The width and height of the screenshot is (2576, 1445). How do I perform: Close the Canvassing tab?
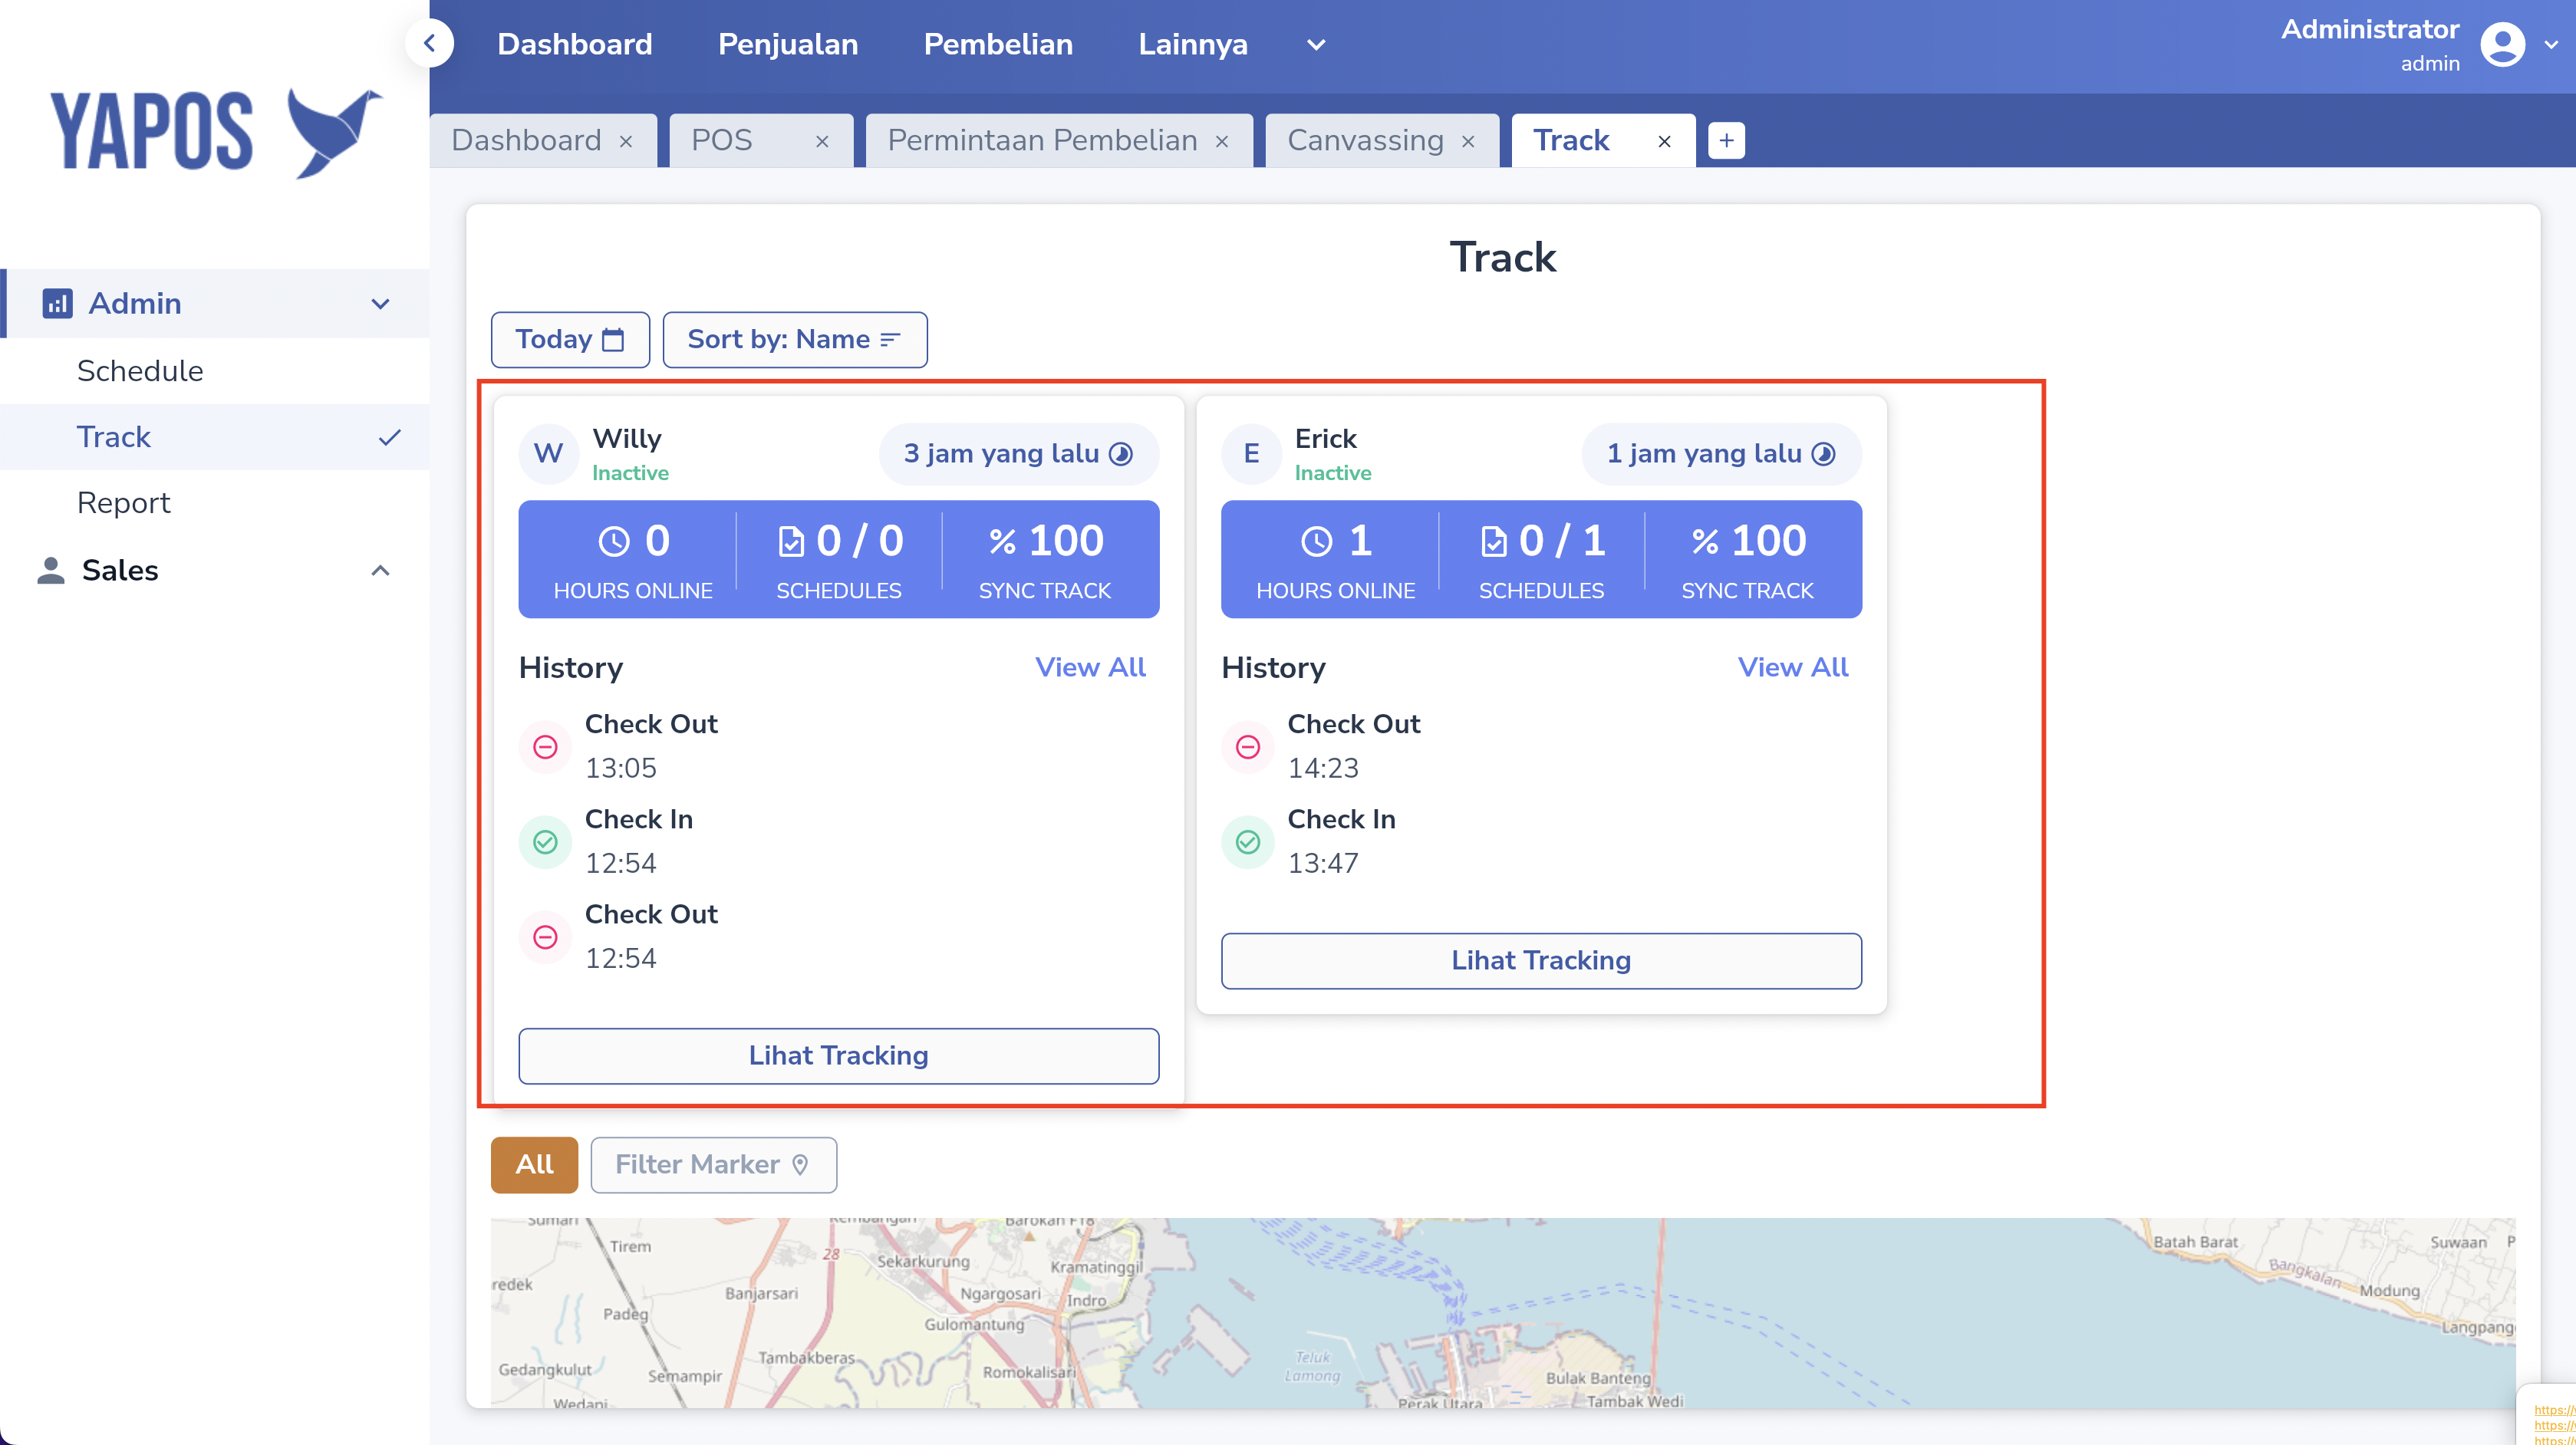(x=1468, y=142)
